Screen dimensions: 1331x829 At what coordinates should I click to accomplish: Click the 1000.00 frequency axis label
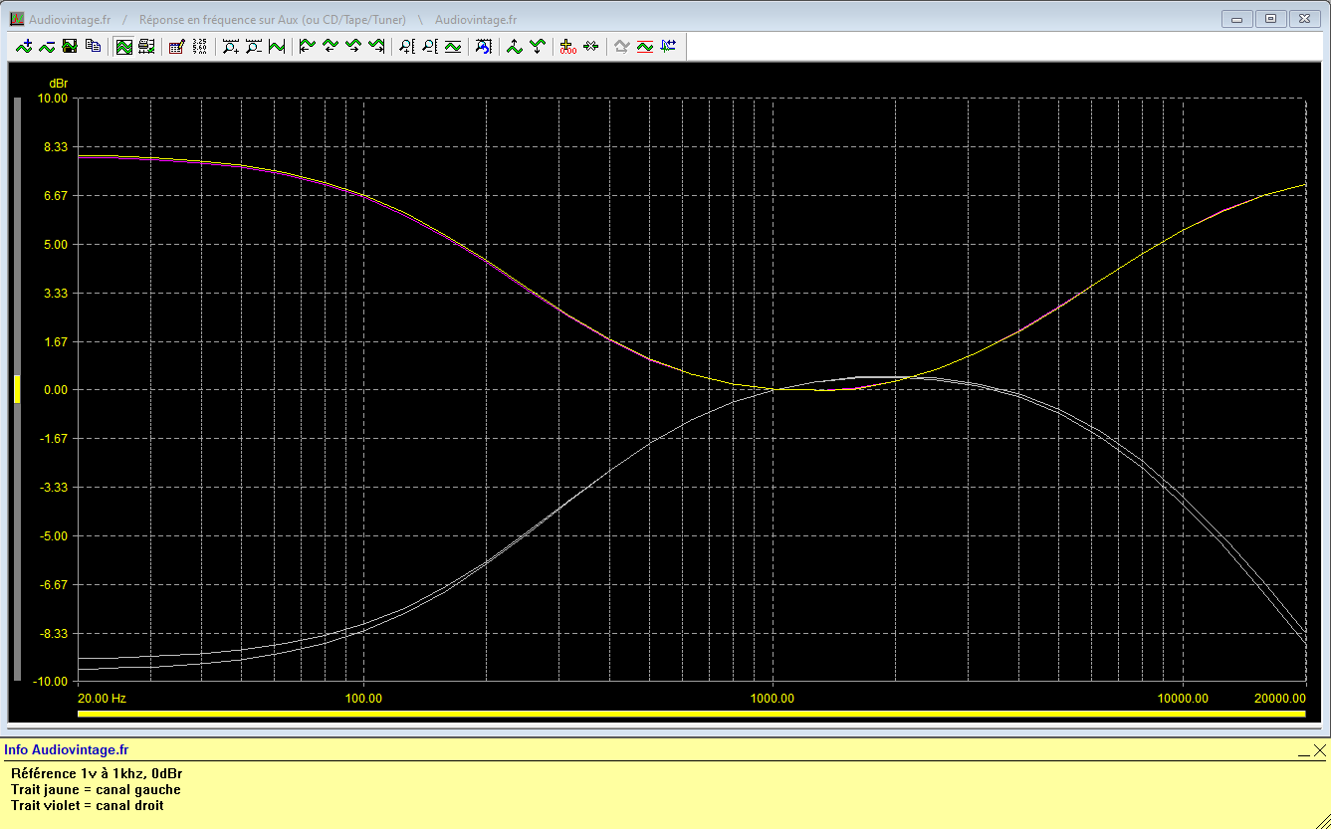(x=773, y=699)
